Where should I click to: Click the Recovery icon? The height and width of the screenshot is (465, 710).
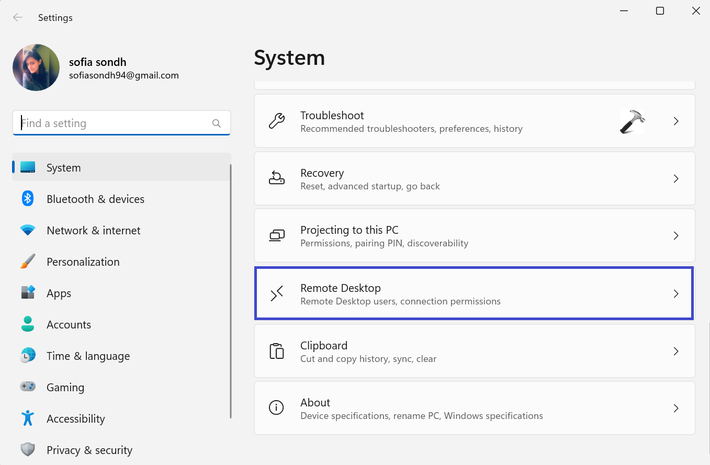[277, 178]
